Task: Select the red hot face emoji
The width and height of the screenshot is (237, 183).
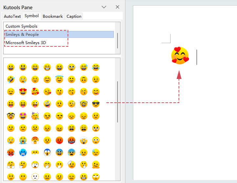Action: point(11,152)
